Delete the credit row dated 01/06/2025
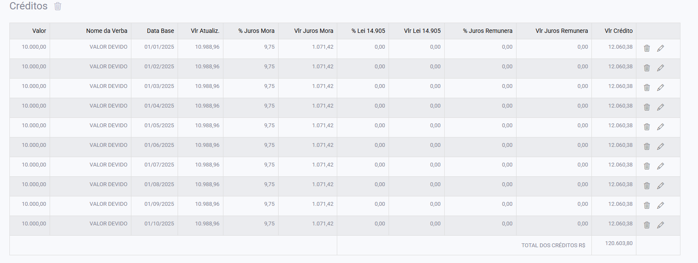This screenshot has width=698, height=263. (x=647, y=146)
